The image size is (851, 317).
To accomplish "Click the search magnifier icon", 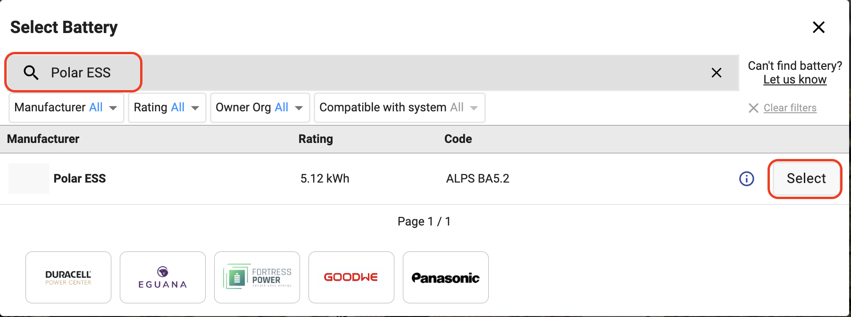I will click(x=31, y=73).
